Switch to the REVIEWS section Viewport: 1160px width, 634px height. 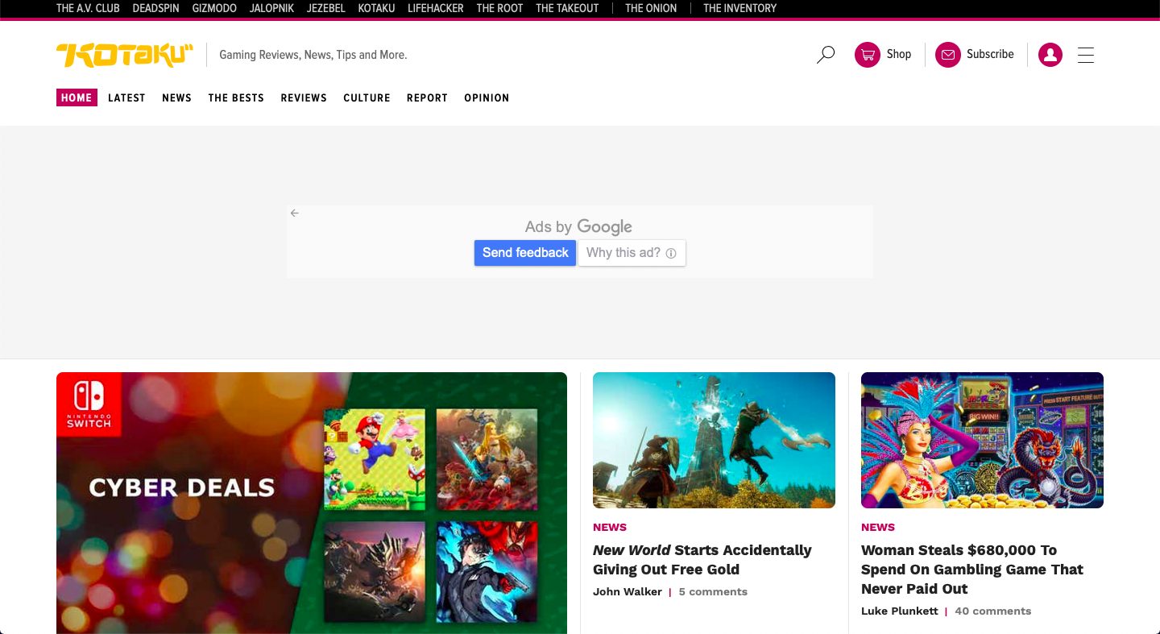pyautogui.click(x=304, y=97)
